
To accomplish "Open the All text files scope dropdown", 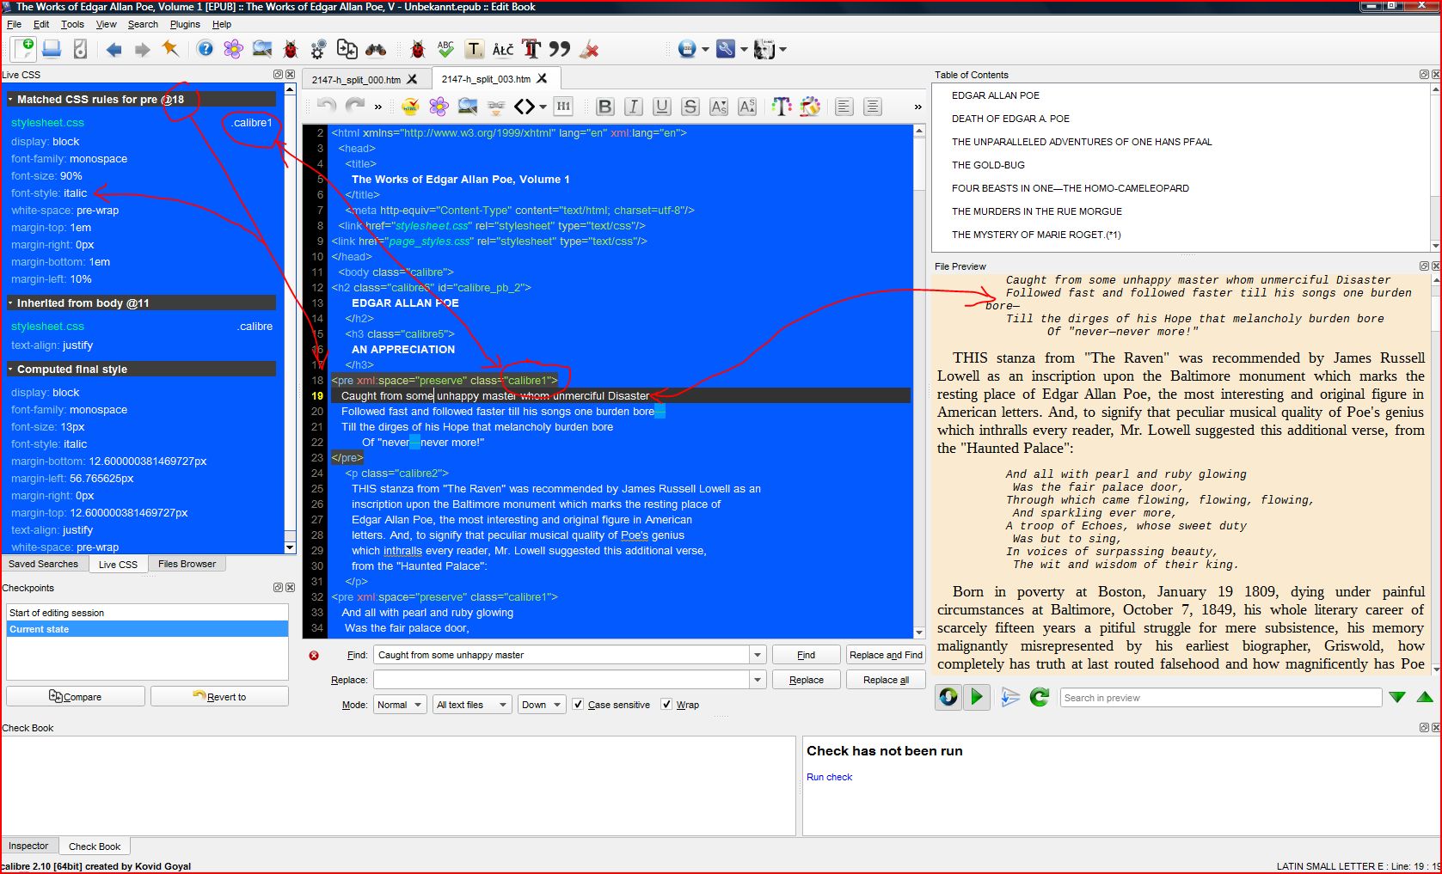I will click(472, 705).
